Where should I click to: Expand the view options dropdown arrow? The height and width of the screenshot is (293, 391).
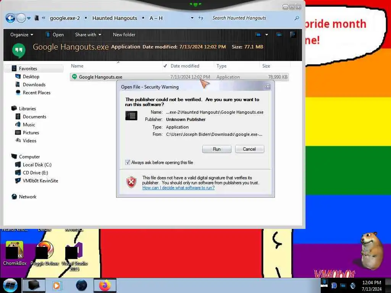pos(267,35)
